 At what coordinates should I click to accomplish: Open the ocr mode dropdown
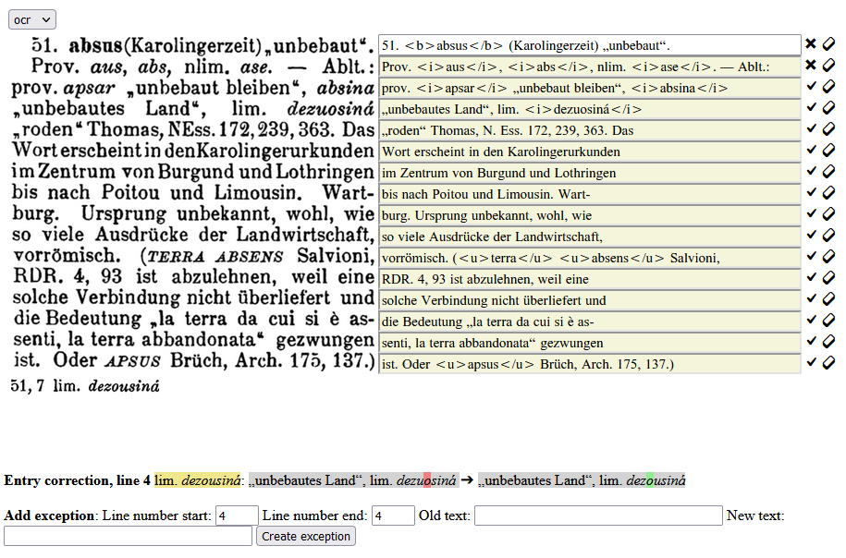(31, 20)
